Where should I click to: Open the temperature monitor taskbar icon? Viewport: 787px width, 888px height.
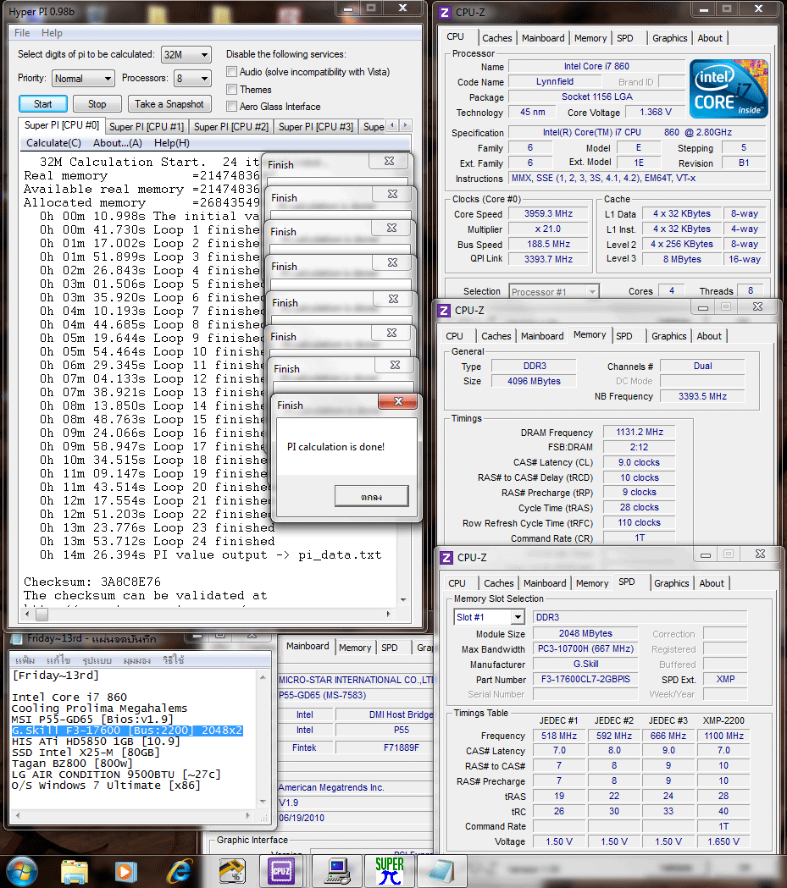(x=231, y=872)
